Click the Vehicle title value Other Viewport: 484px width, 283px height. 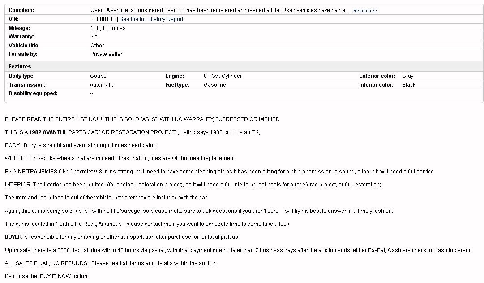tap(97, 46)
